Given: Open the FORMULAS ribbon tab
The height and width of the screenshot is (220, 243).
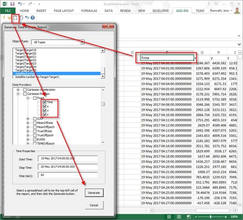Looking at the screenshot, I should click(x=88, y=11).
